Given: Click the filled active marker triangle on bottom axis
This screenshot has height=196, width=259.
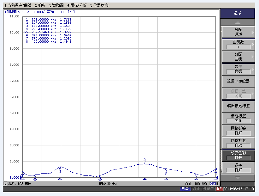Looking at the screenshot, I should pos(144,179).
